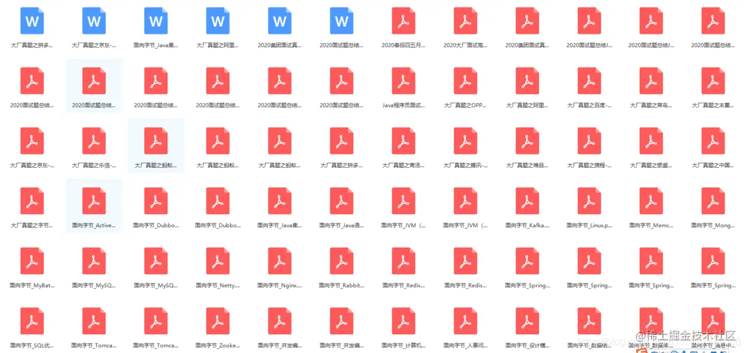Choose the PDF 面向字节_Mong

click(x=713, y=201)
